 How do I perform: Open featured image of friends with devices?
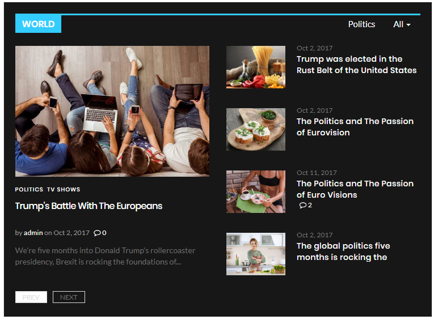[112, 111]
